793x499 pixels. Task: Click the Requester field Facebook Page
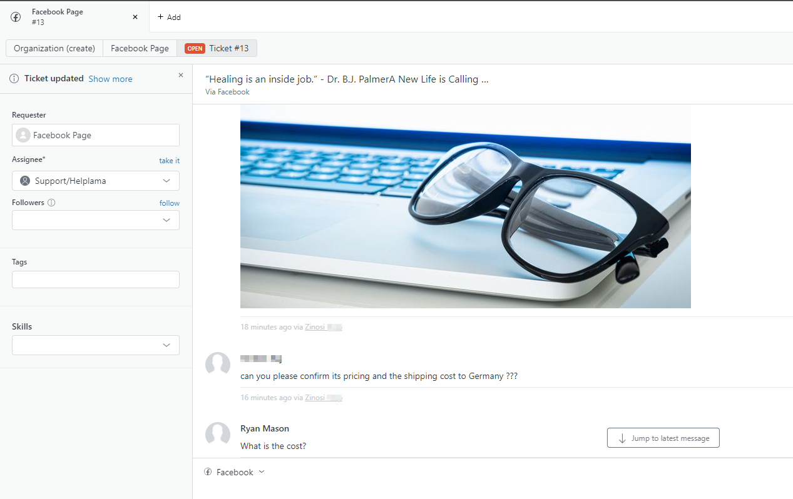(96, 135)
